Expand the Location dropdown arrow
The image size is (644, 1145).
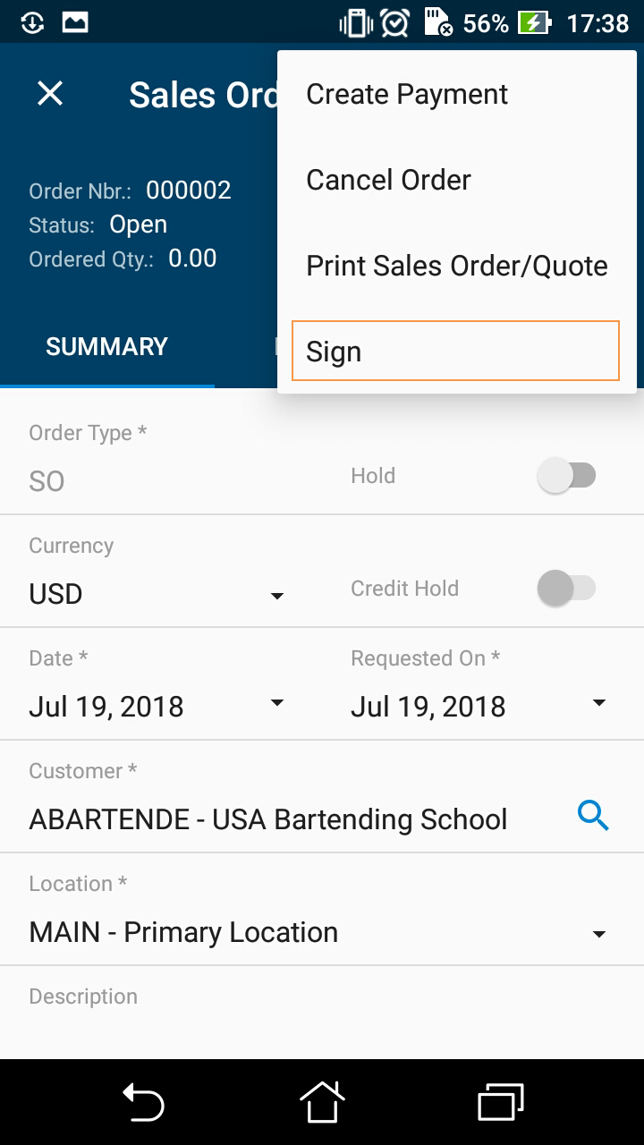pos(599,935)
